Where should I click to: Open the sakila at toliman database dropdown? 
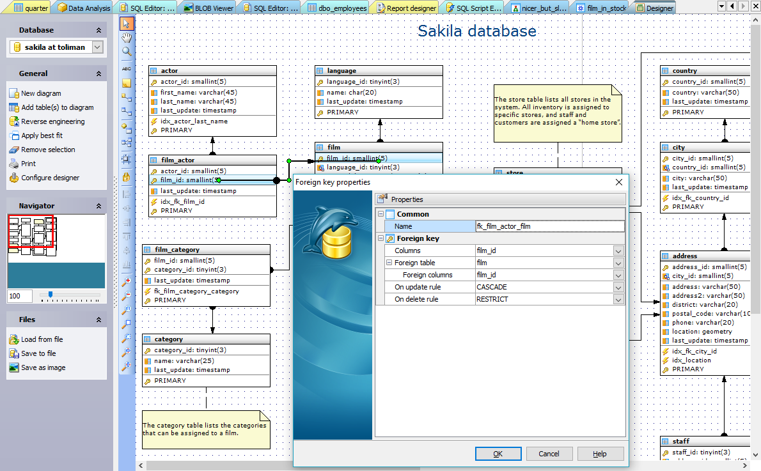click(97, 47)
